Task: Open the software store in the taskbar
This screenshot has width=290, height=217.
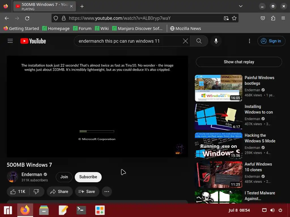Action: coord(100,210)
